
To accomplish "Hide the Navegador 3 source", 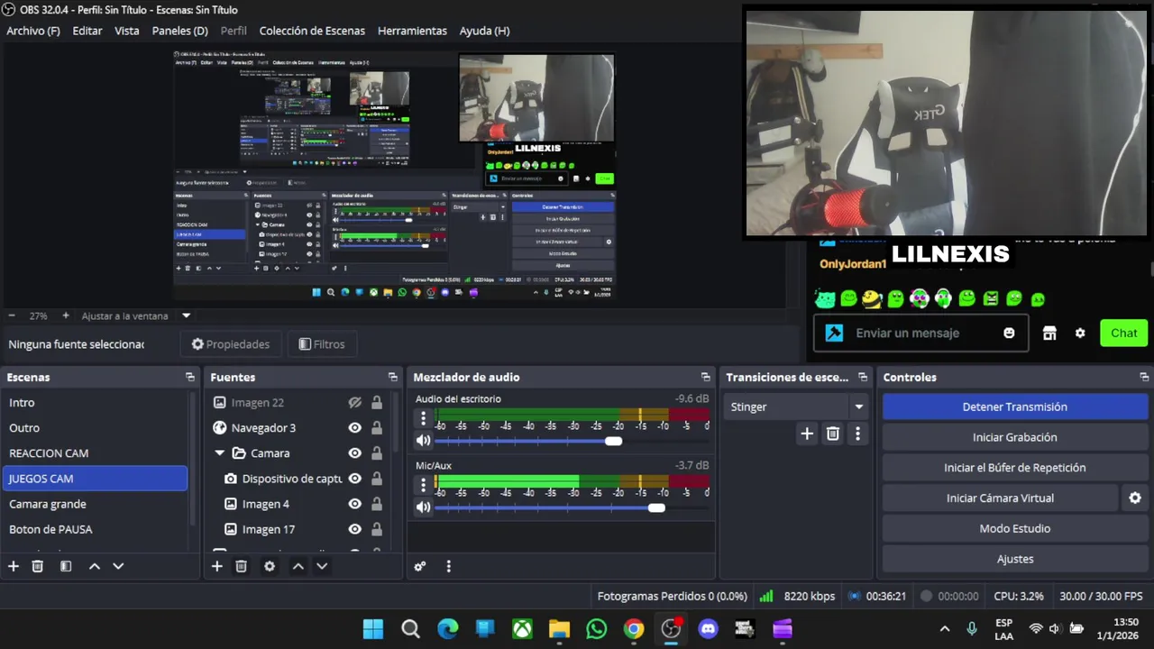I will coord(355,428).
